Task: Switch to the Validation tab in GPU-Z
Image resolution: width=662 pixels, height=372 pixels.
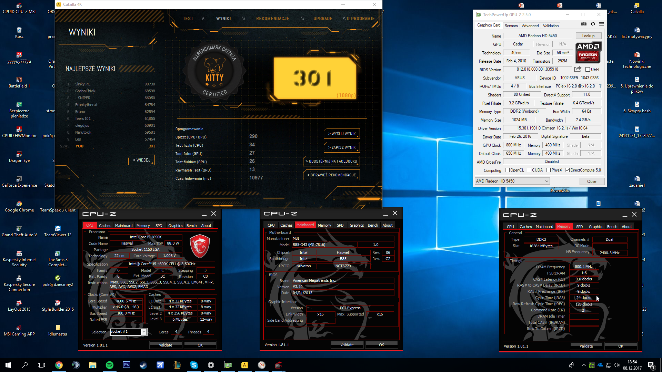Action: click(x=551, y=26)
